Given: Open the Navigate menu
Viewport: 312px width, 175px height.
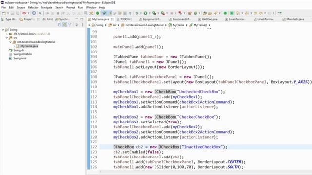Looking at the screenshot, I should point(47,8).
